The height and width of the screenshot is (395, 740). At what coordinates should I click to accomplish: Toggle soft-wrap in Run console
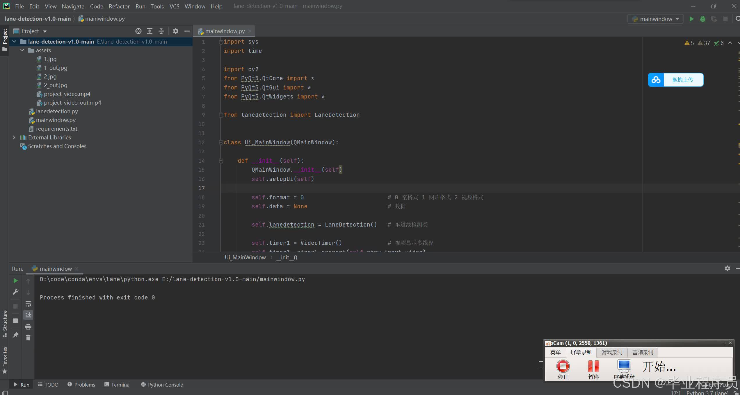[x=28, y=304]
